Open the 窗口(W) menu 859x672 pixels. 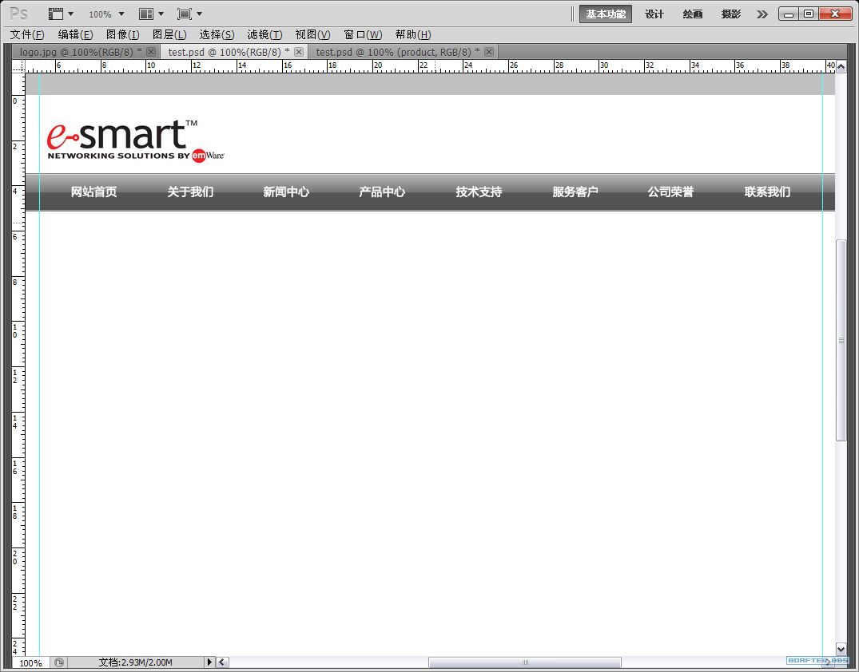click(x=364, y=34)
